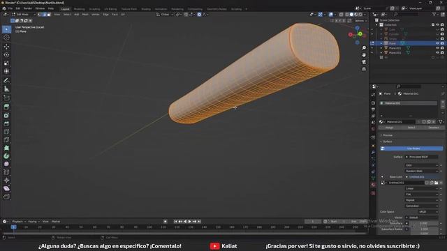
Task: Zoom the viewport with magnifier gizmo
Action: [364, 48]
